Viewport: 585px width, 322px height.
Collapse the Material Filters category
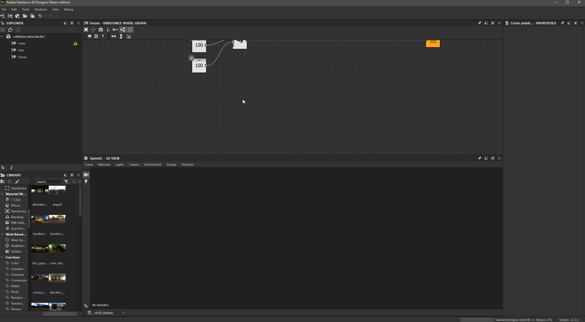pos(2,194)
